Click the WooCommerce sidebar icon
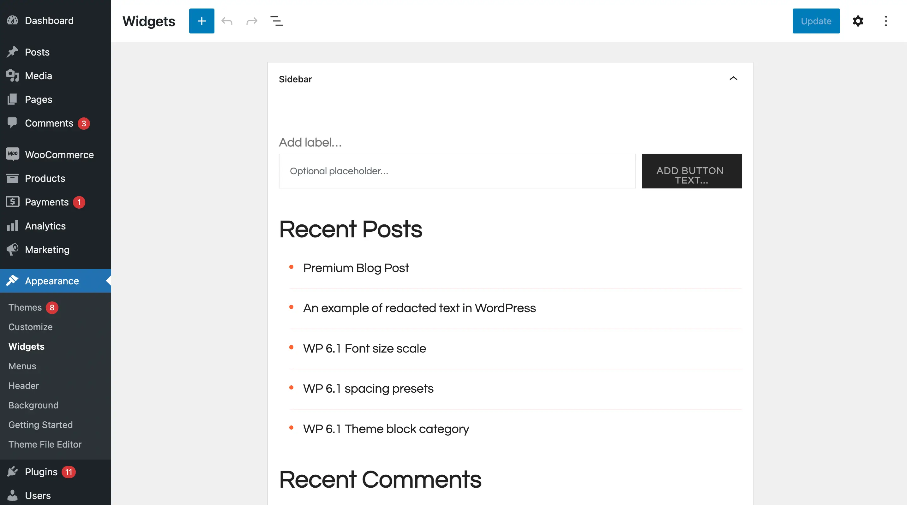907x505 pixels. [x=12, y=155]
